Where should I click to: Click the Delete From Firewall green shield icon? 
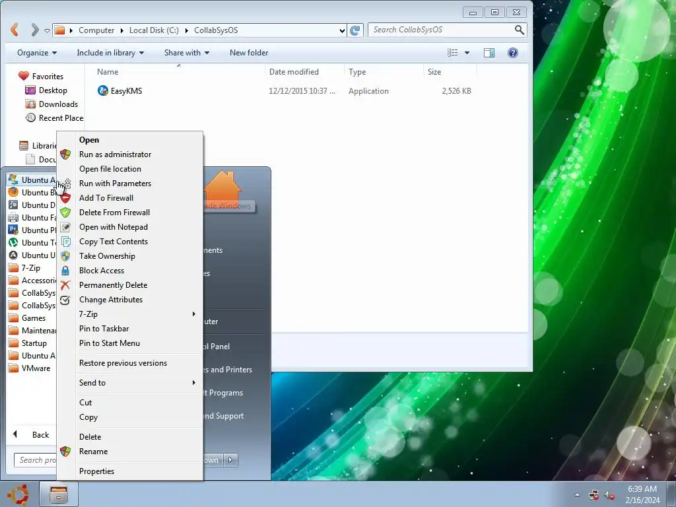pyautogui.click(x=65, y=213)
